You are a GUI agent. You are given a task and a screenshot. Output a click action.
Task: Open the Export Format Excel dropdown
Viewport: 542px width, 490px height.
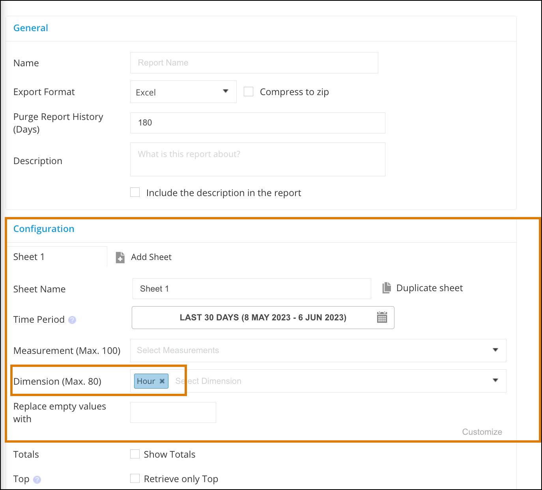pos(183,92)
